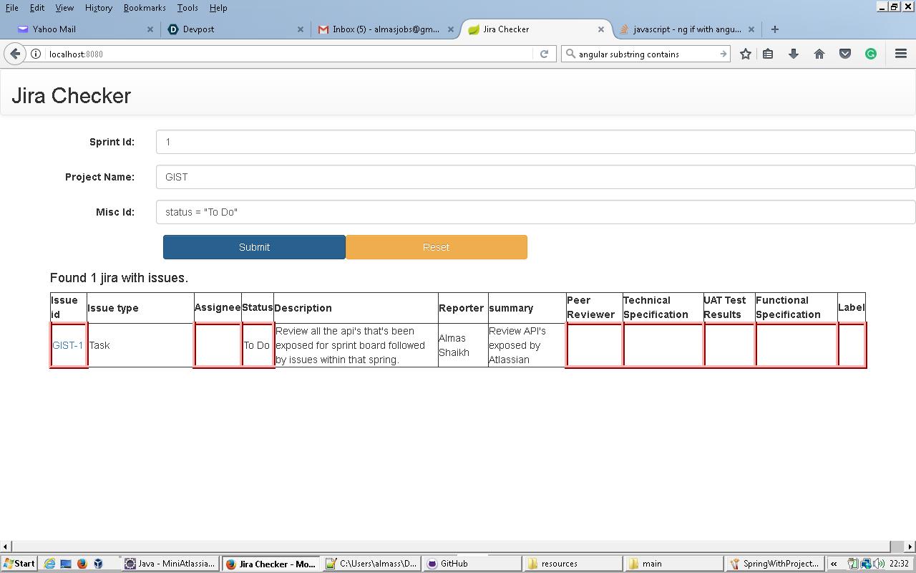916x573 pixels.
Task: Go back with the browser back arrow
Action: tap(15, 54)
